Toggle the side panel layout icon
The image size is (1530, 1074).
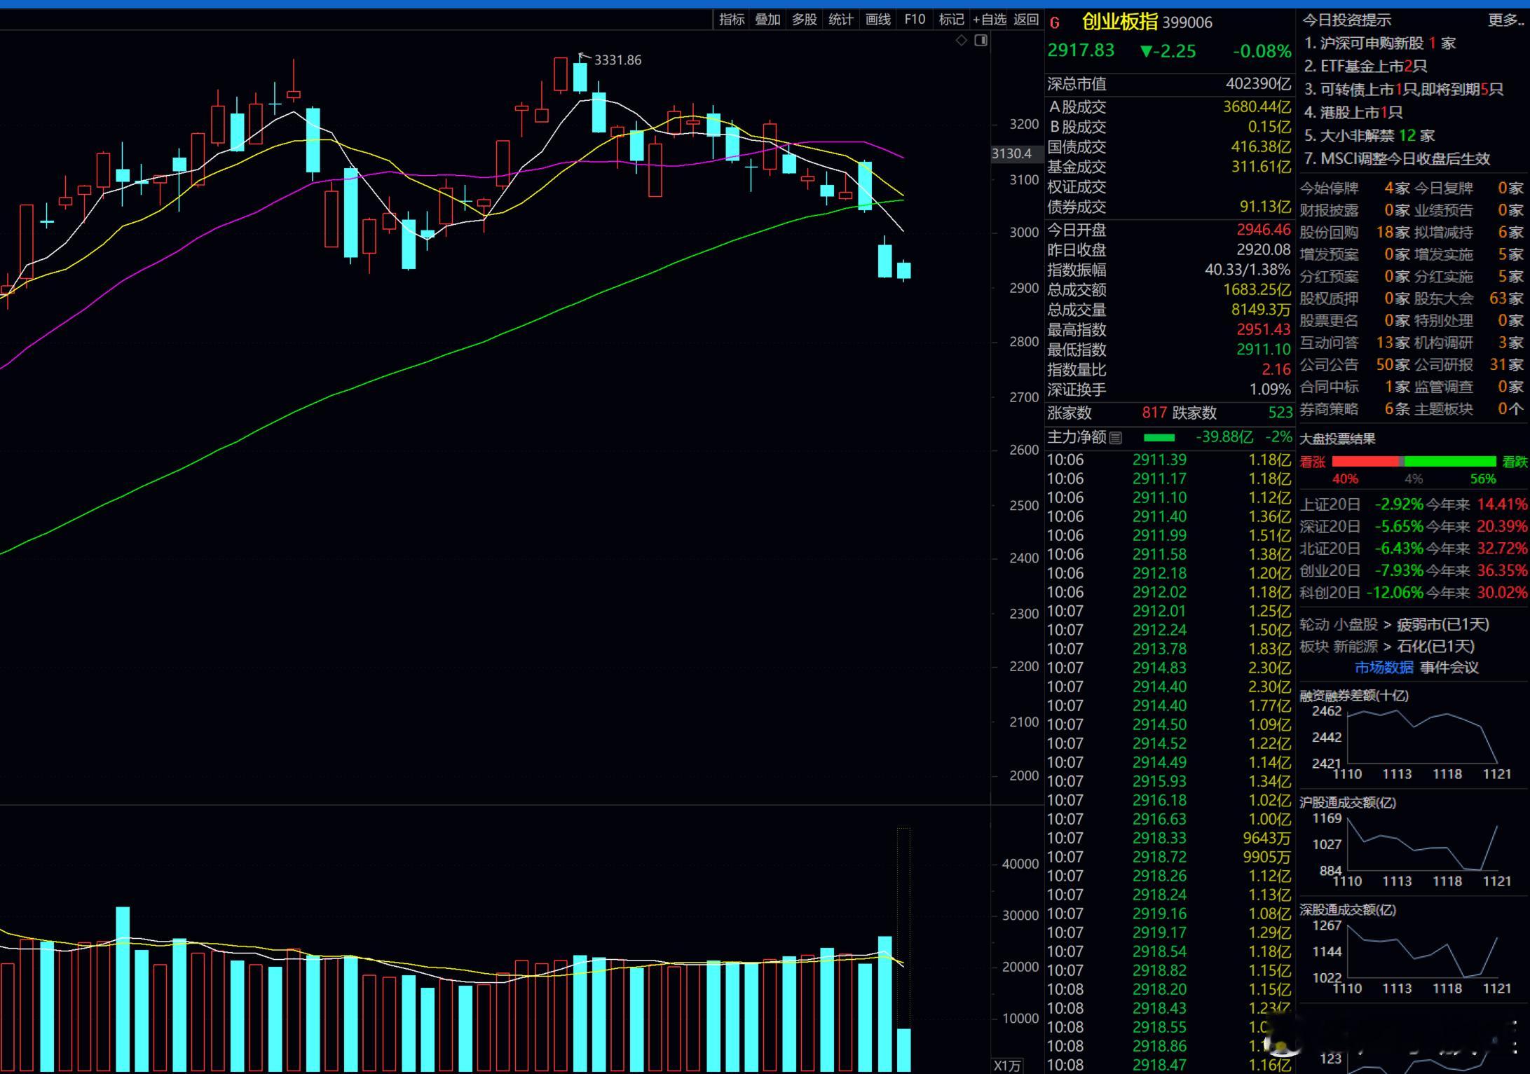pyautogui.click(x=981, y=41)
